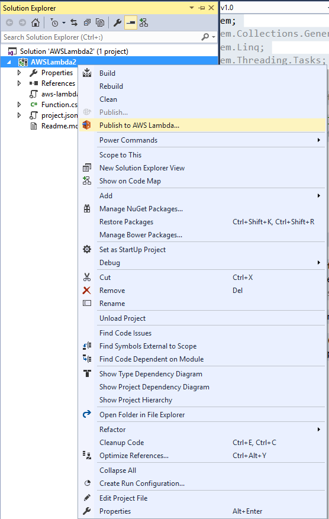Choose Scope to This
The width and height of the screenshot is (329, 519).
pyautogui.click(x=121, y=155)
